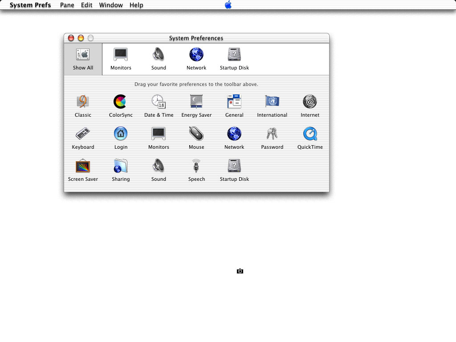456x342 pixels.
Task: Click the blue Apple logo in menu bar
Action: pos(228,4)
